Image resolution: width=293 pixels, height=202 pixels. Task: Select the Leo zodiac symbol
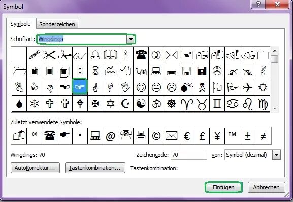(x=247, y=103)
